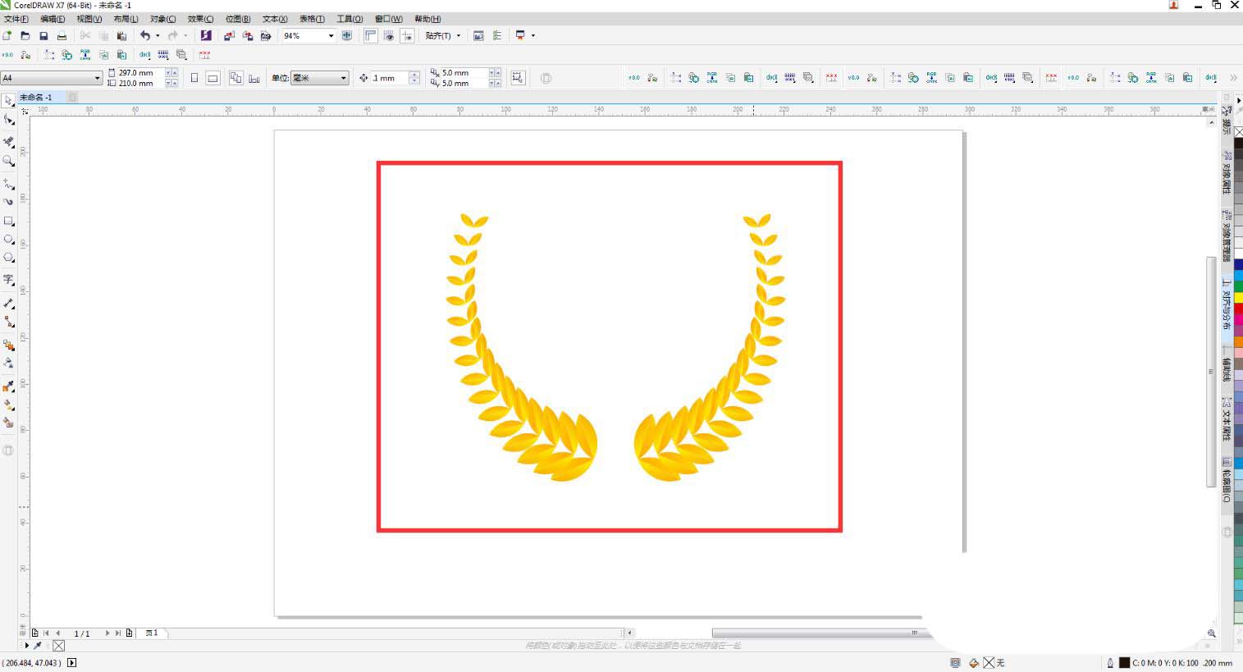
Task: Expand the status bar coordinates flyout arrow
Action: click(x=71, y=662)
